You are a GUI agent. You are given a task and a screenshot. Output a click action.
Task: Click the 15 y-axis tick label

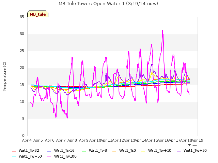coord(22,85)
